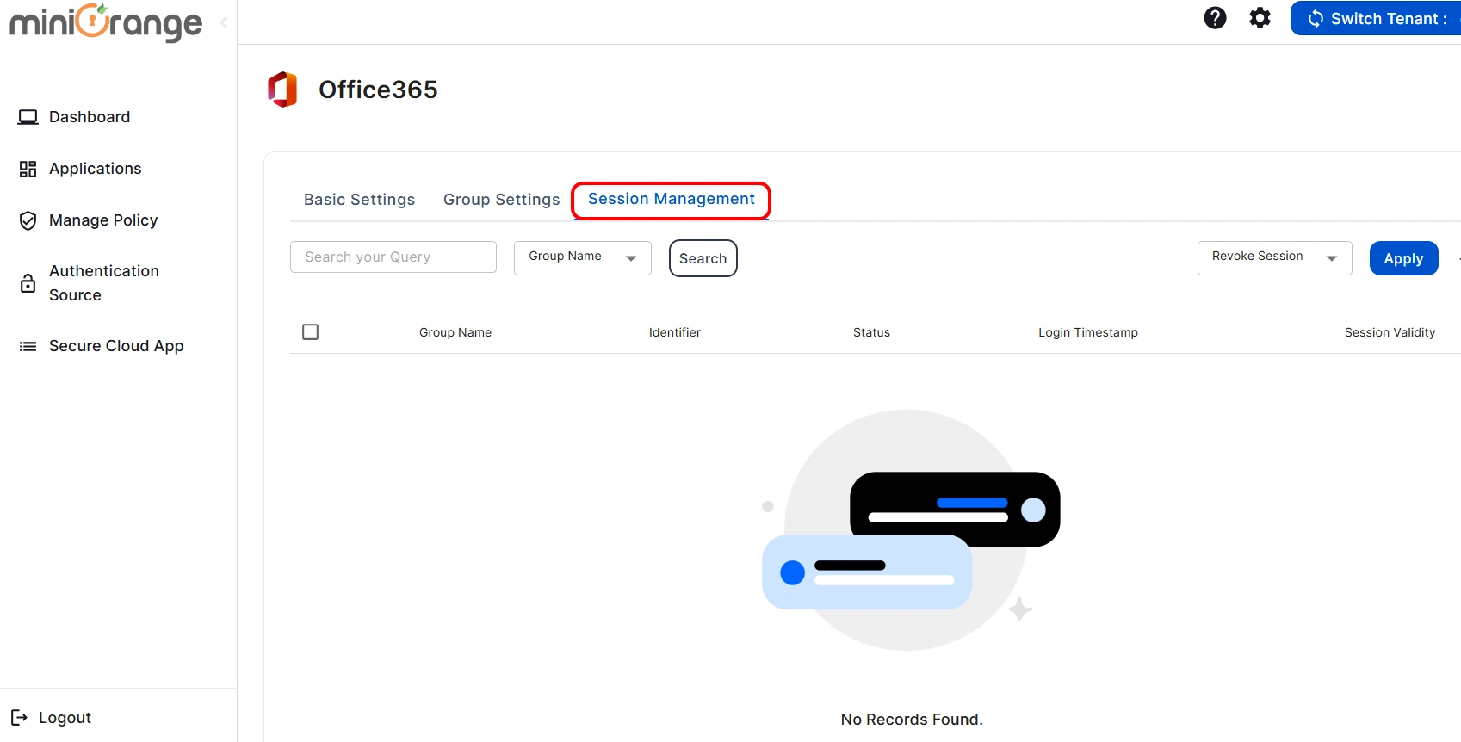1461x742 pixels.
Task: Click the Manage Policy shield icon
Action: (28, 221)
